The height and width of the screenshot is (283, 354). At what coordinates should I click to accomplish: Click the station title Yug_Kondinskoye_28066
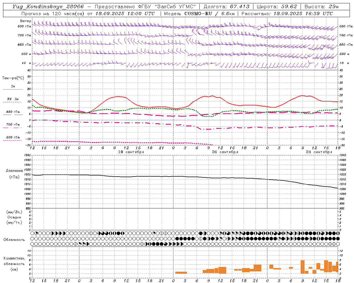(48, 7)
